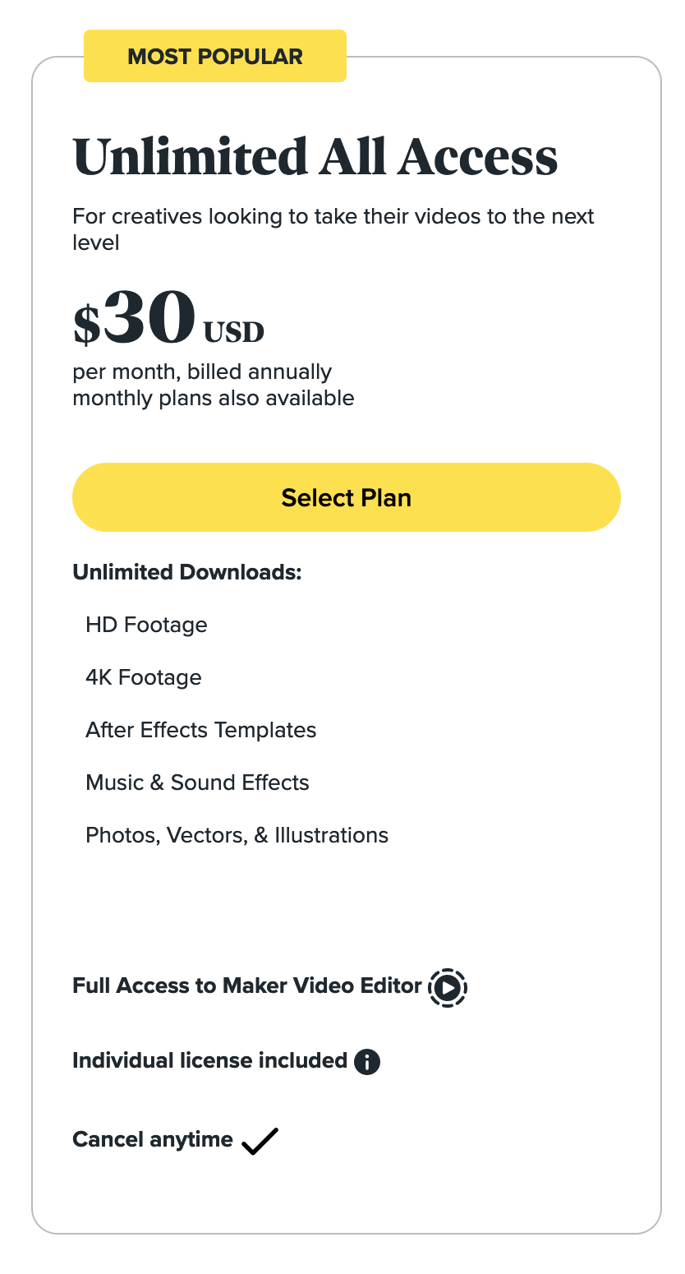Click the Music & Sound Effects item
This screenshot has width=685, height=1274.
[197, 783]
